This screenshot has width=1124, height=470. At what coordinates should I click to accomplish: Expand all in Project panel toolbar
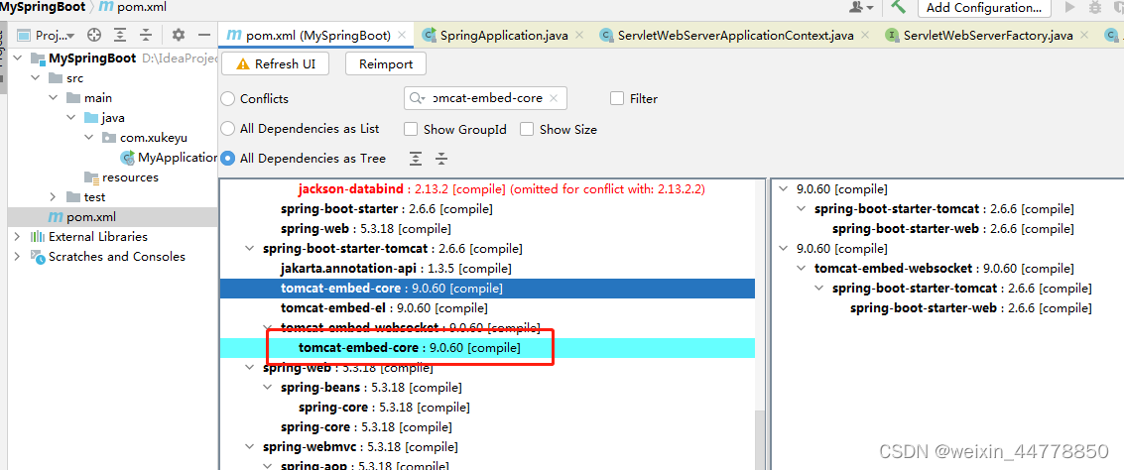[x=120, y=35]
